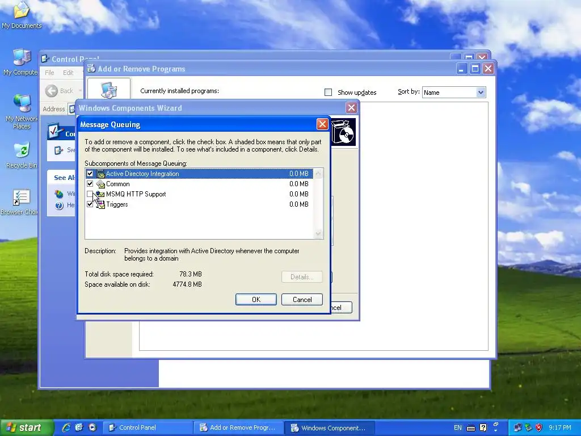Select the MSMQ HTTP Support label
Screen dimensions: 581x436
click(136, 194)
